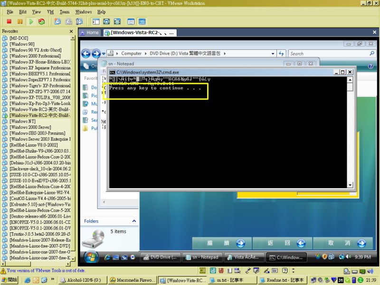Take a snapshot using the first snapshot icon
380x285 pixels.
tap(57, 21)
